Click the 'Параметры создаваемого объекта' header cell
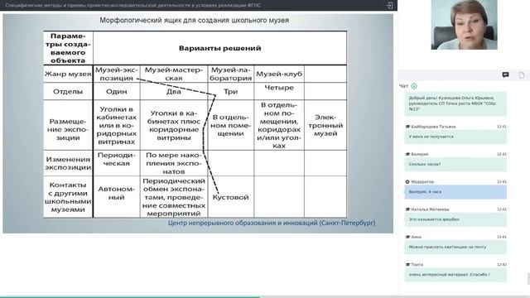Screen dimensions: 530x298 (x=68, y=48)
